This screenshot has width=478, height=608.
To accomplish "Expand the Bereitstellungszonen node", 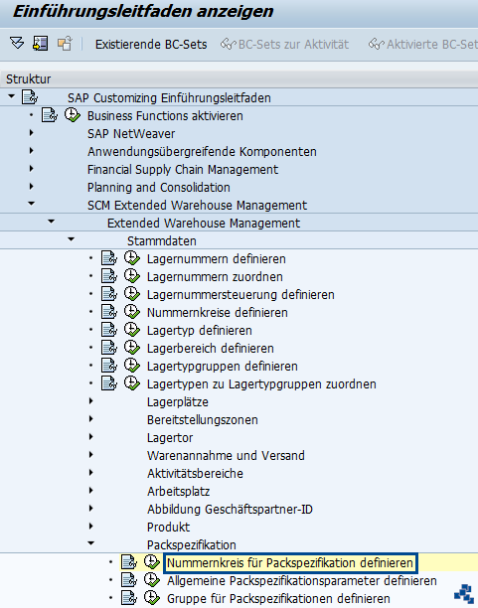I will point(90,419).
